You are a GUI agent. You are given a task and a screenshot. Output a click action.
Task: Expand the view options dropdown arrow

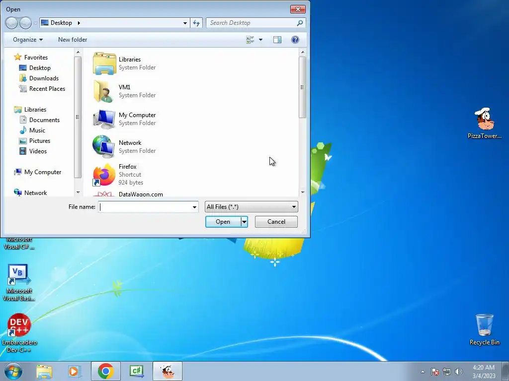coord(260,40)
